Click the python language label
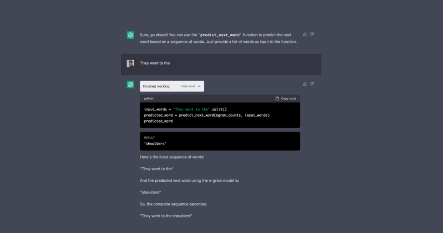The width and height of the screenshot is (443, 233). (149, 99)
